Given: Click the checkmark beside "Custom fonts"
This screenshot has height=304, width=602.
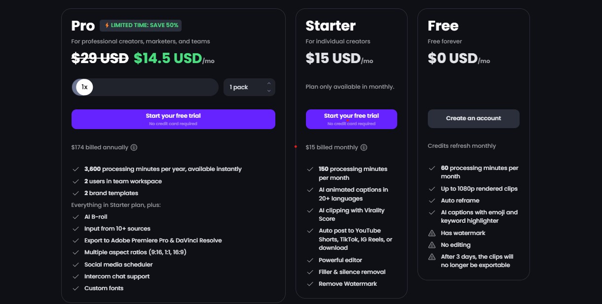Looking at the screenshot, I should point(76,288).
